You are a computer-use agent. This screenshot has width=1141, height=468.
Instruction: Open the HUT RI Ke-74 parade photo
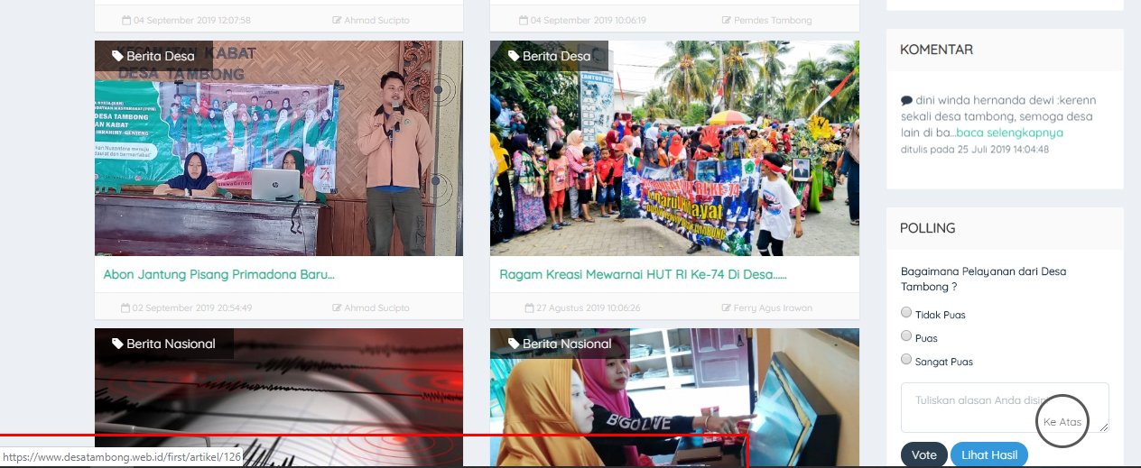(674, 148)
